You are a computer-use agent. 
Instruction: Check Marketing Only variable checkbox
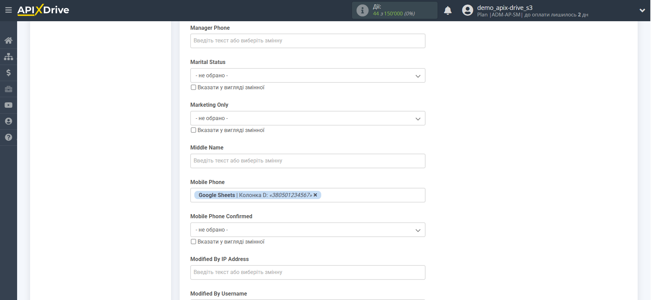[193, 130]
